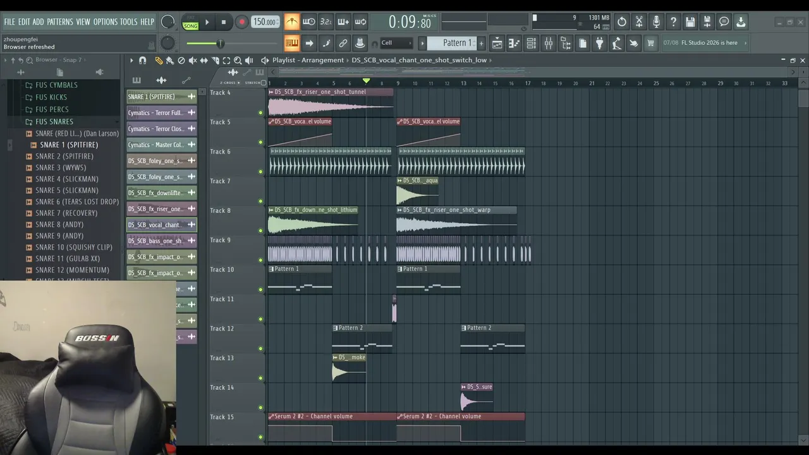This screenshot has width=809, height=455.
Task: Switch the Pat/Song mode button
Action: (x=190, y=22)
